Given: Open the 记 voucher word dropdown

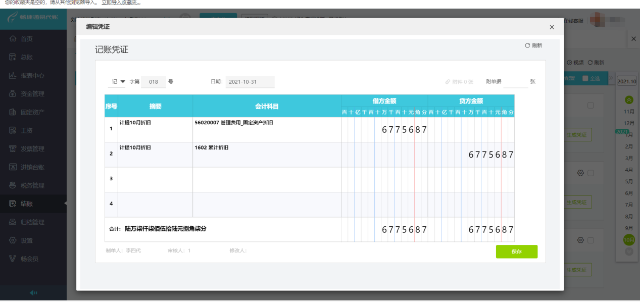Looking at the screenshot, I should pos(117,81).
